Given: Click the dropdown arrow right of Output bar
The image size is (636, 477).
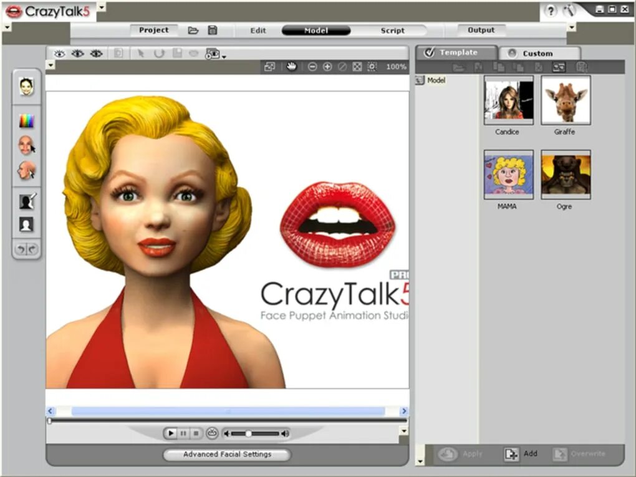Looking at the screenshot, I should (571, 27).
